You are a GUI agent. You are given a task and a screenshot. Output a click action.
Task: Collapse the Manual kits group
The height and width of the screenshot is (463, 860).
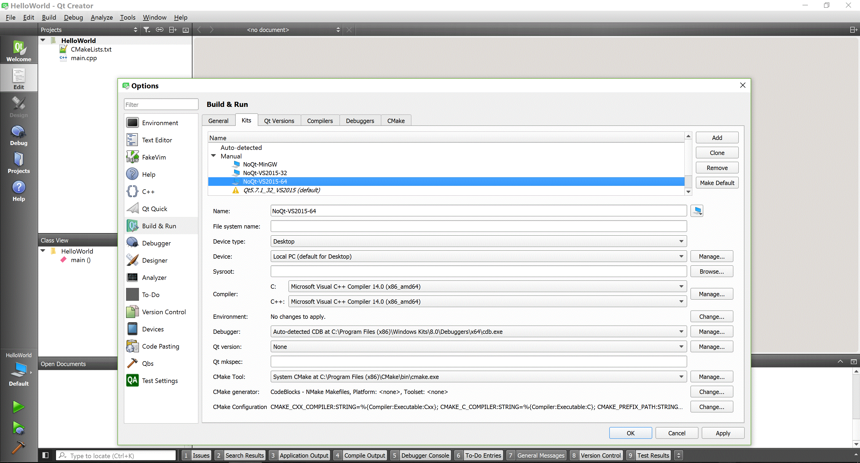pos(214,156)
